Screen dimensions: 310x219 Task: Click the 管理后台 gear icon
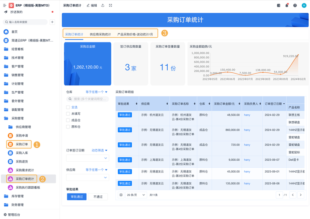5,215
